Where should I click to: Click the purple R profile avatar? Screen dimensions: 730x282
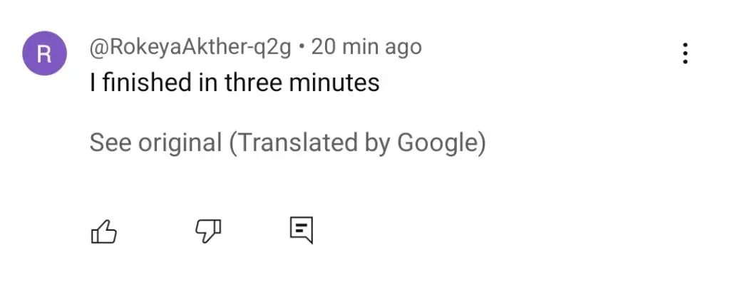(44, 53)
